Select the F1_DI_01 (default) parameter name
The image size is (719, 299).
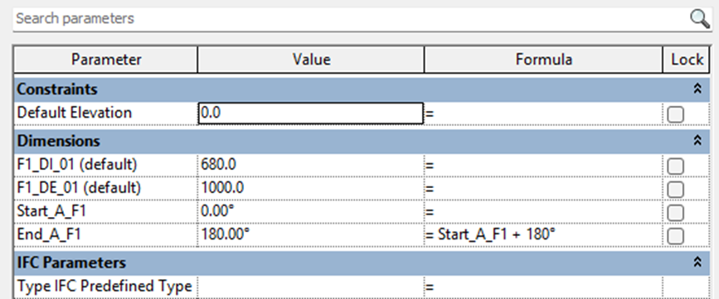click(x=77, y=164)
